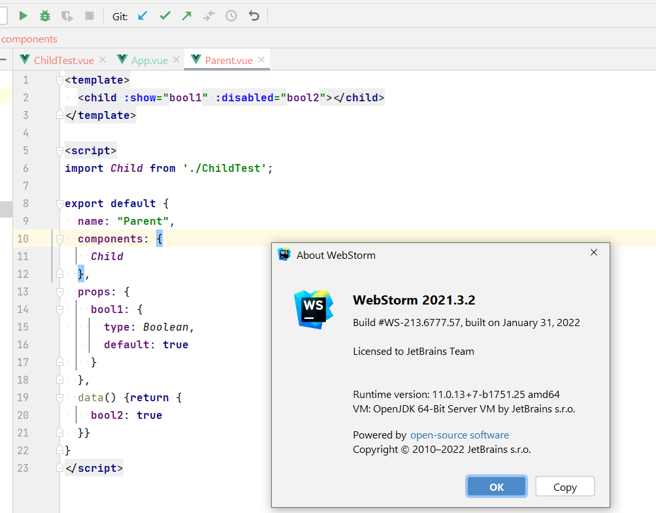This screenshot has width=656, height=513.
Task: Click WebStorm logo in About dialog
Action: pyautogui.click(x=314, y=309)
